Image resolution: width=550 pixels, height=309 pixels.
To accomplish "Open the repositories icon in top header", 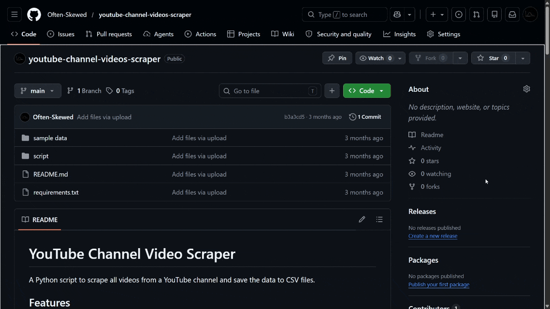I will pyautogui.click(x=494, y=14).
